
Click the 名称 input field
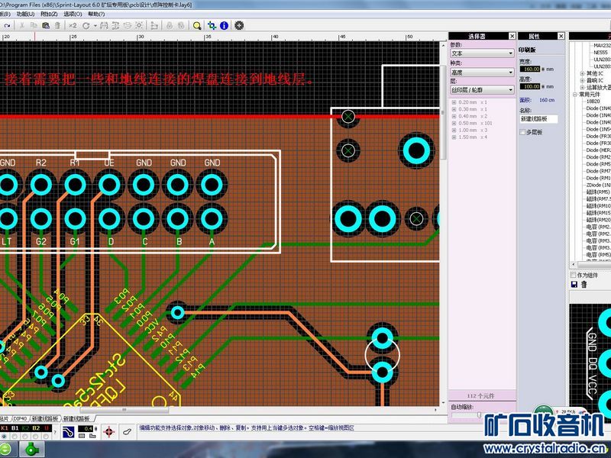click(539, 119)
